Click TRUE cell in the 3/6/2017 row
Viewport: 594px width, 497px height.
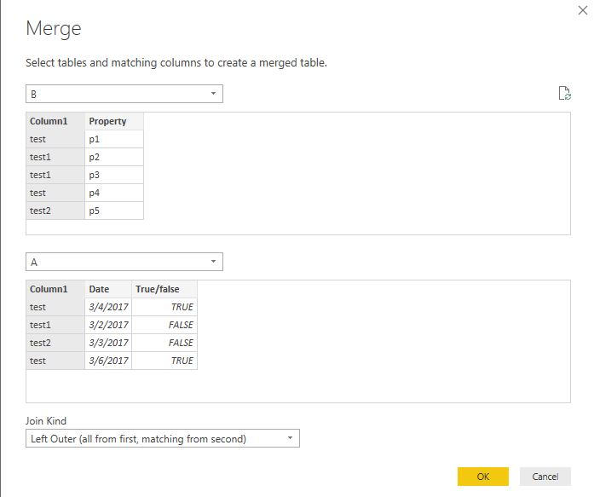click(x=164, y=361)
